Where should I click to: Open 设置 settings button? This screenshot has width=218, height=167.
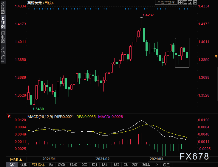coord(166,165)
